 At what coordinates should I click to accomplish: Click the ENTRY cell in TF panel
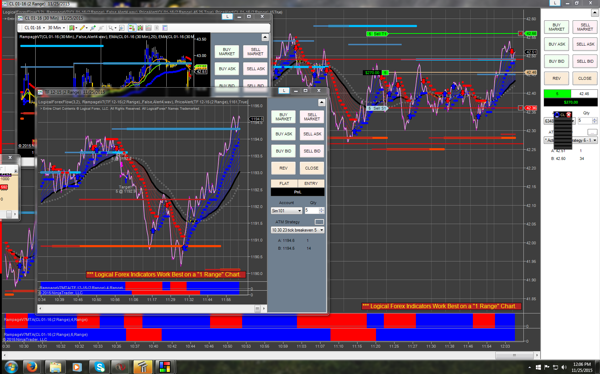coord(311,183)
